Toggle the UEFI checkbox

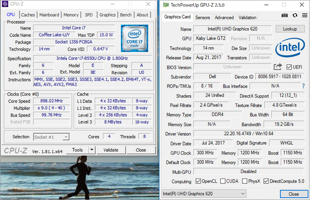point(289,67)
